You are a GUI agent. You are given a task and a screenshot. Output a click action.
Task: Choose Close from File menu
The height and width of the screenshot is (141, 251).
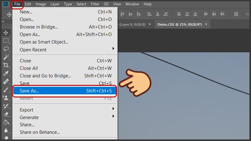tap(65, 61)
